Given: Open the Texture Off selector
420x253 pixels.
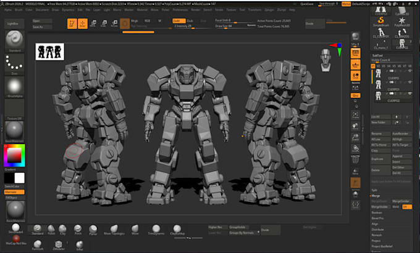Looking at the screenshot, I should 14,109.
